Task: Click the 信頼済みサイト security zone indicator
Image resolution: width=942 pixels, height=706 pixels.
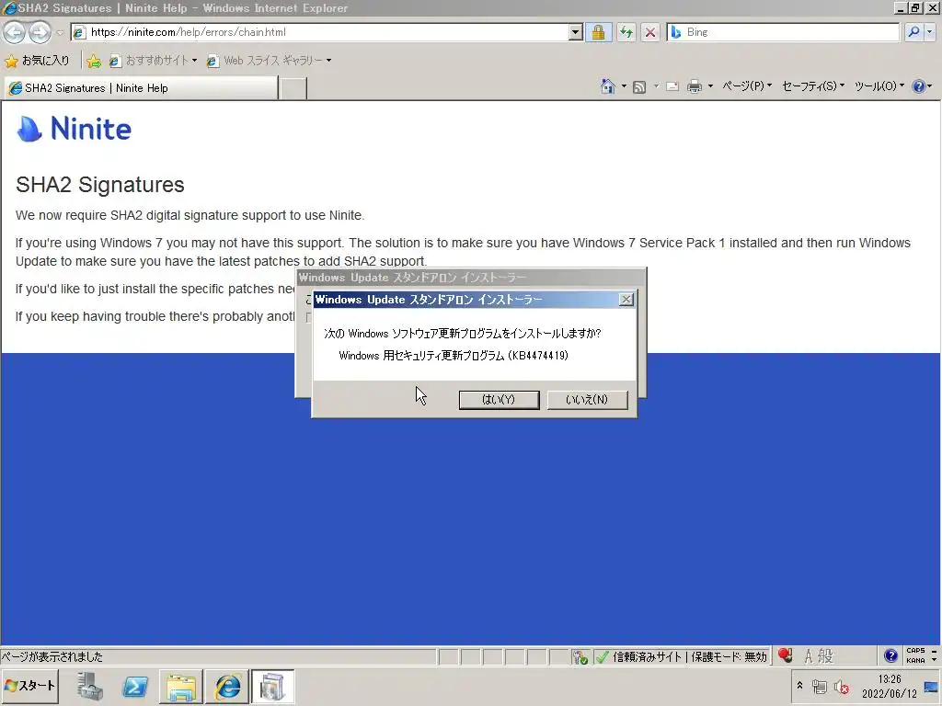Action: coord(683,656)
